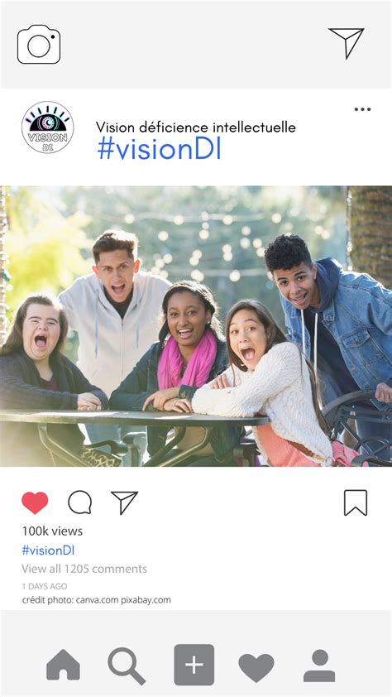This screenshot has width=392, height=697.
Task: Create new post with plus button
Action: tap(194, 665)
